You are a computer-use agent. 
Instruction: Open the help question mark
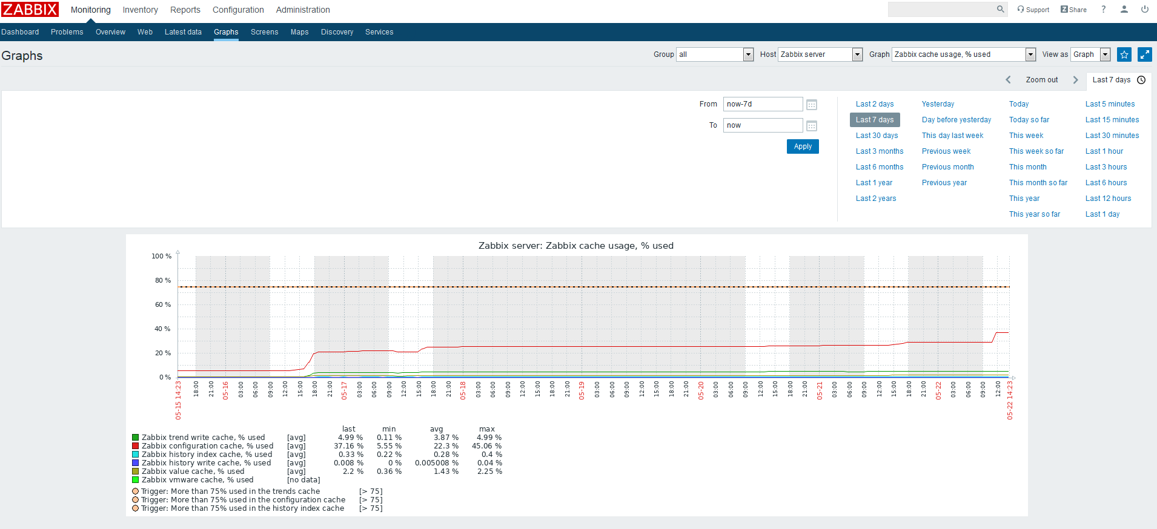[x=1103, y=9]
